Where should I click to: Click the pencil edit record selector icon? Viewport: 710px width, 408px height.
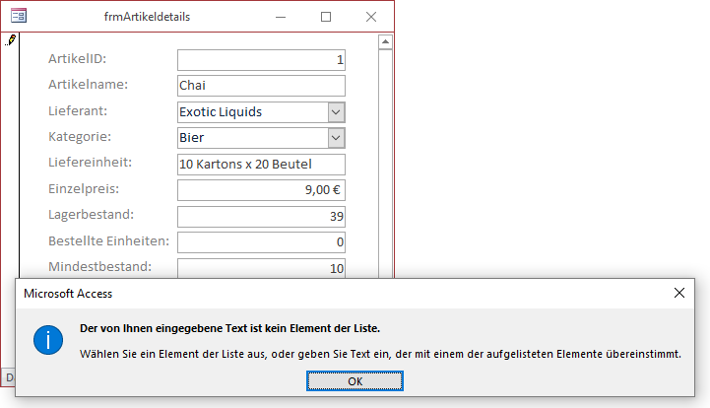[11, 40]
